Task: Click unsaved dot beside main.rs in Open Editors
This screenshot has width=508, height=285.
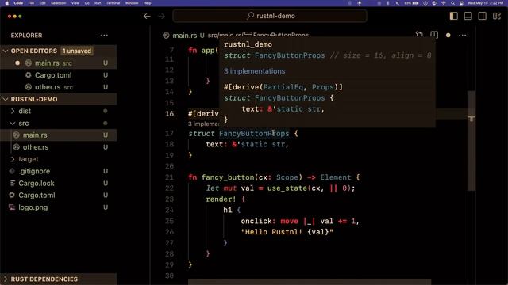Action: point(17,63)
